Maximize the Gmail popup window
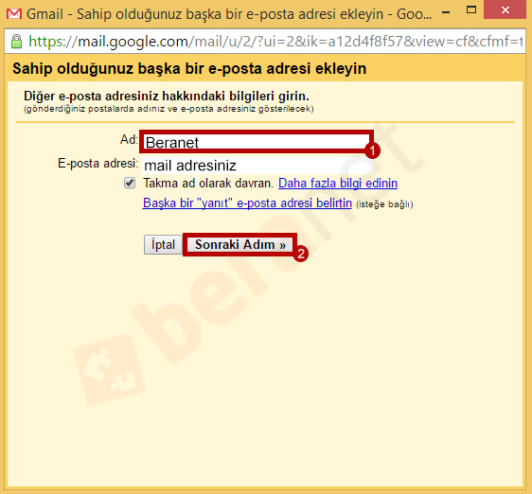532x494 pixels. coord(471,10)
